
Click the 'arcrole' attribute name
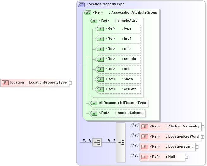click(130, 59)
